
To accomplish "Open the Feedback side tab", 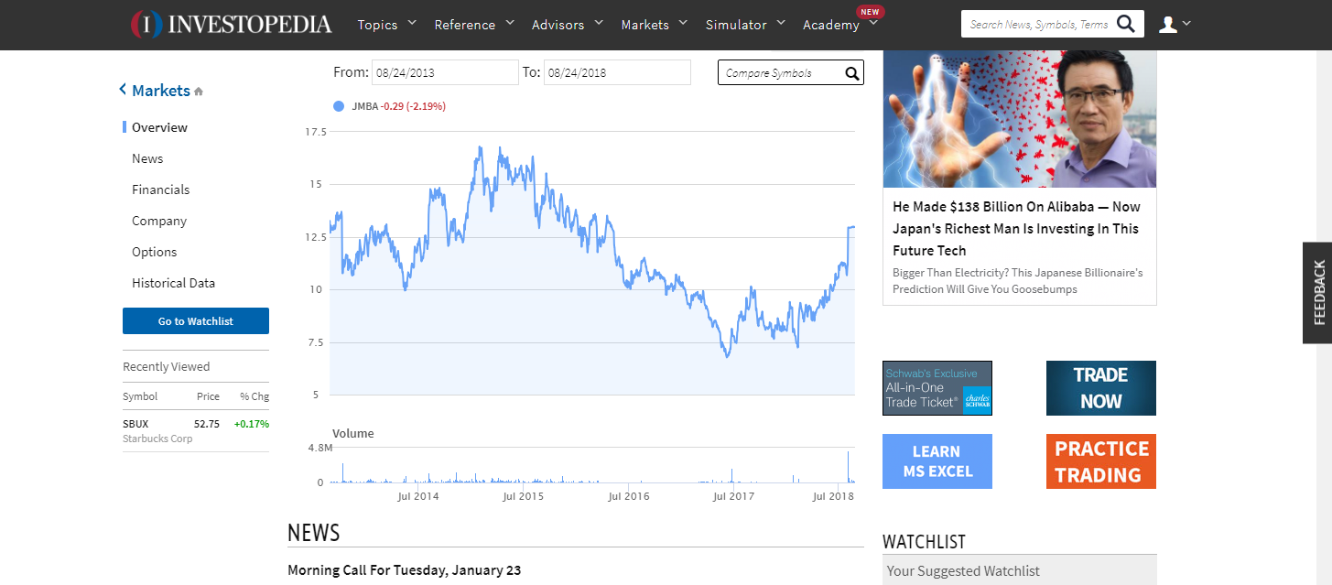I will pyautogui.click(x=1318, y=293).
